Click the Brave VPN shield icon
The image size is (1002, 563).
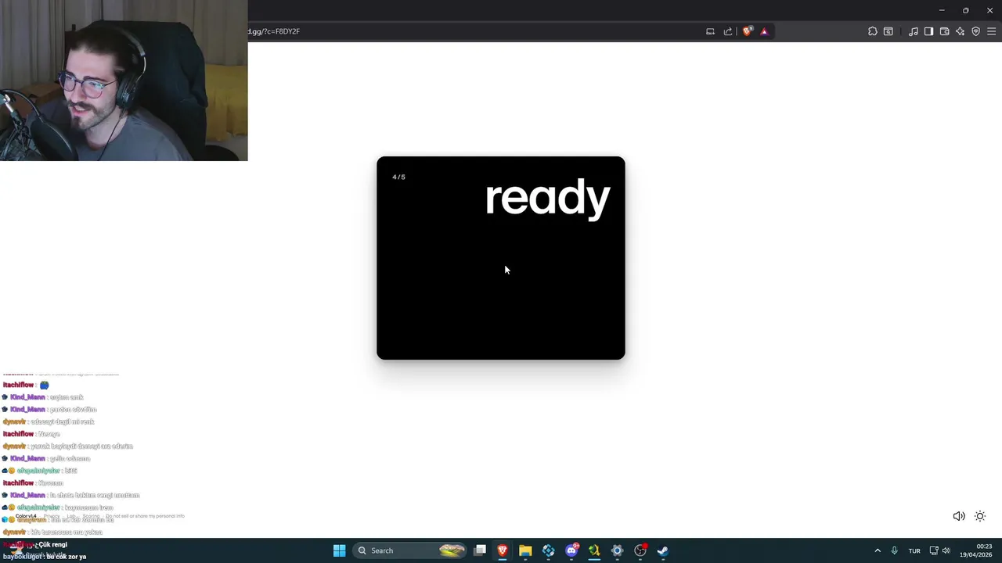point(975,31)
